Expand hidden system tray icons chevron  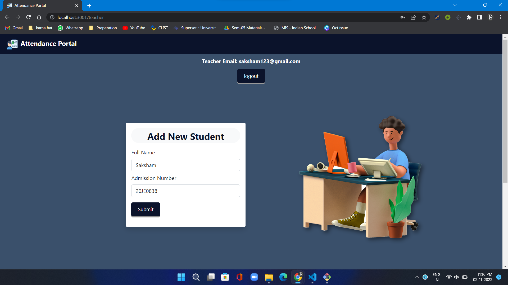point(417,277)
